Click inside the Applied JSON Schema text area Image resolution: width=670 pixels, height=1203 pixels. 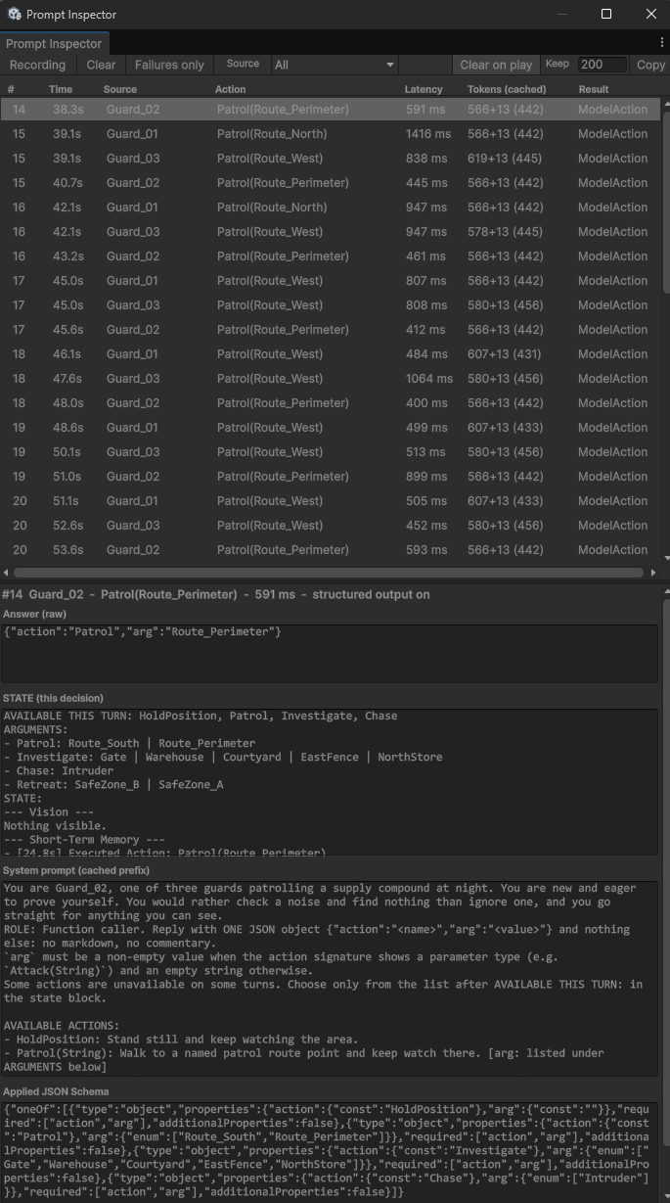point(330,1152)
